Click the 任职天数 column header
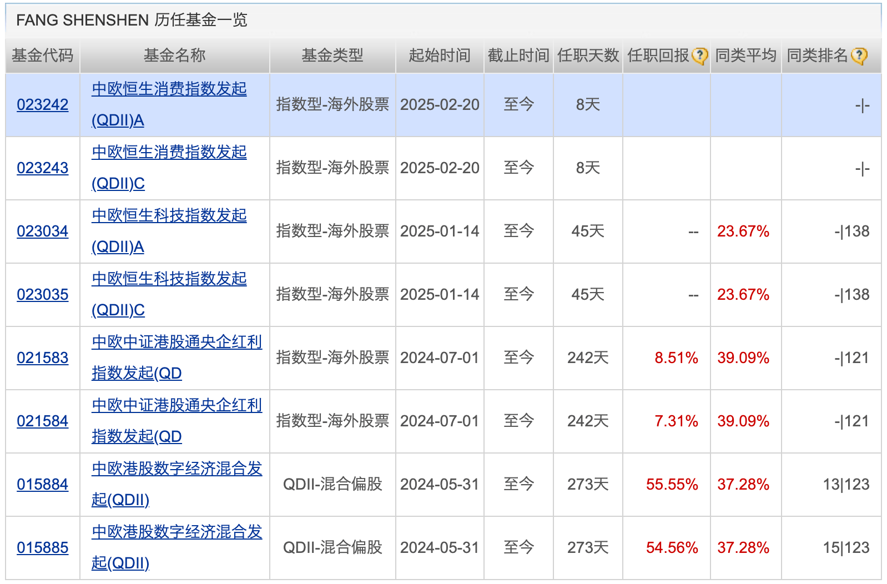The height and width of the screenshot is (584, 887). click(x=588, y=56)
